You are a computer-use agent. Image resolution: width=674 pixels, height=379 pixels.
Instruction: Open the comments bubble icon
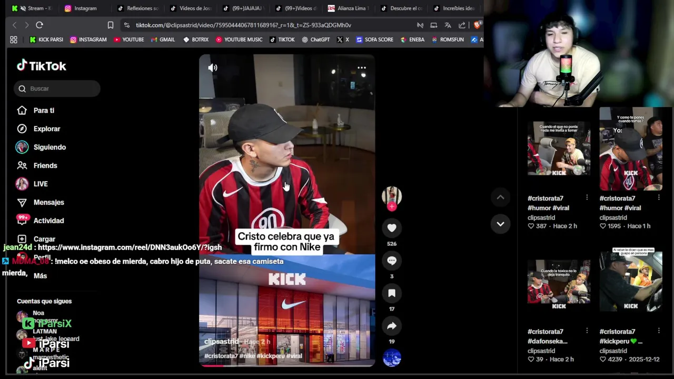tap(392, 261)
